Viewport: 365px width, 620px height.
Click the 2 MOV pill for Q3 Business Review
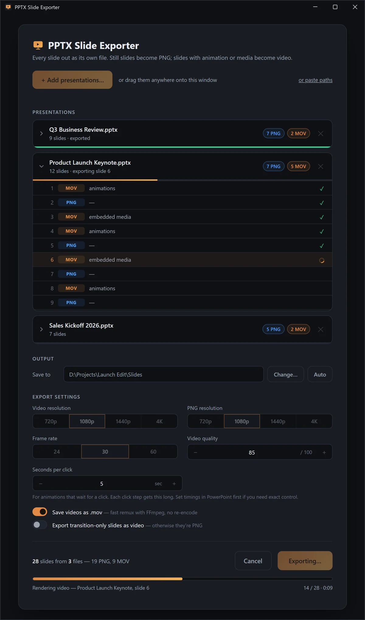point(298,133)
